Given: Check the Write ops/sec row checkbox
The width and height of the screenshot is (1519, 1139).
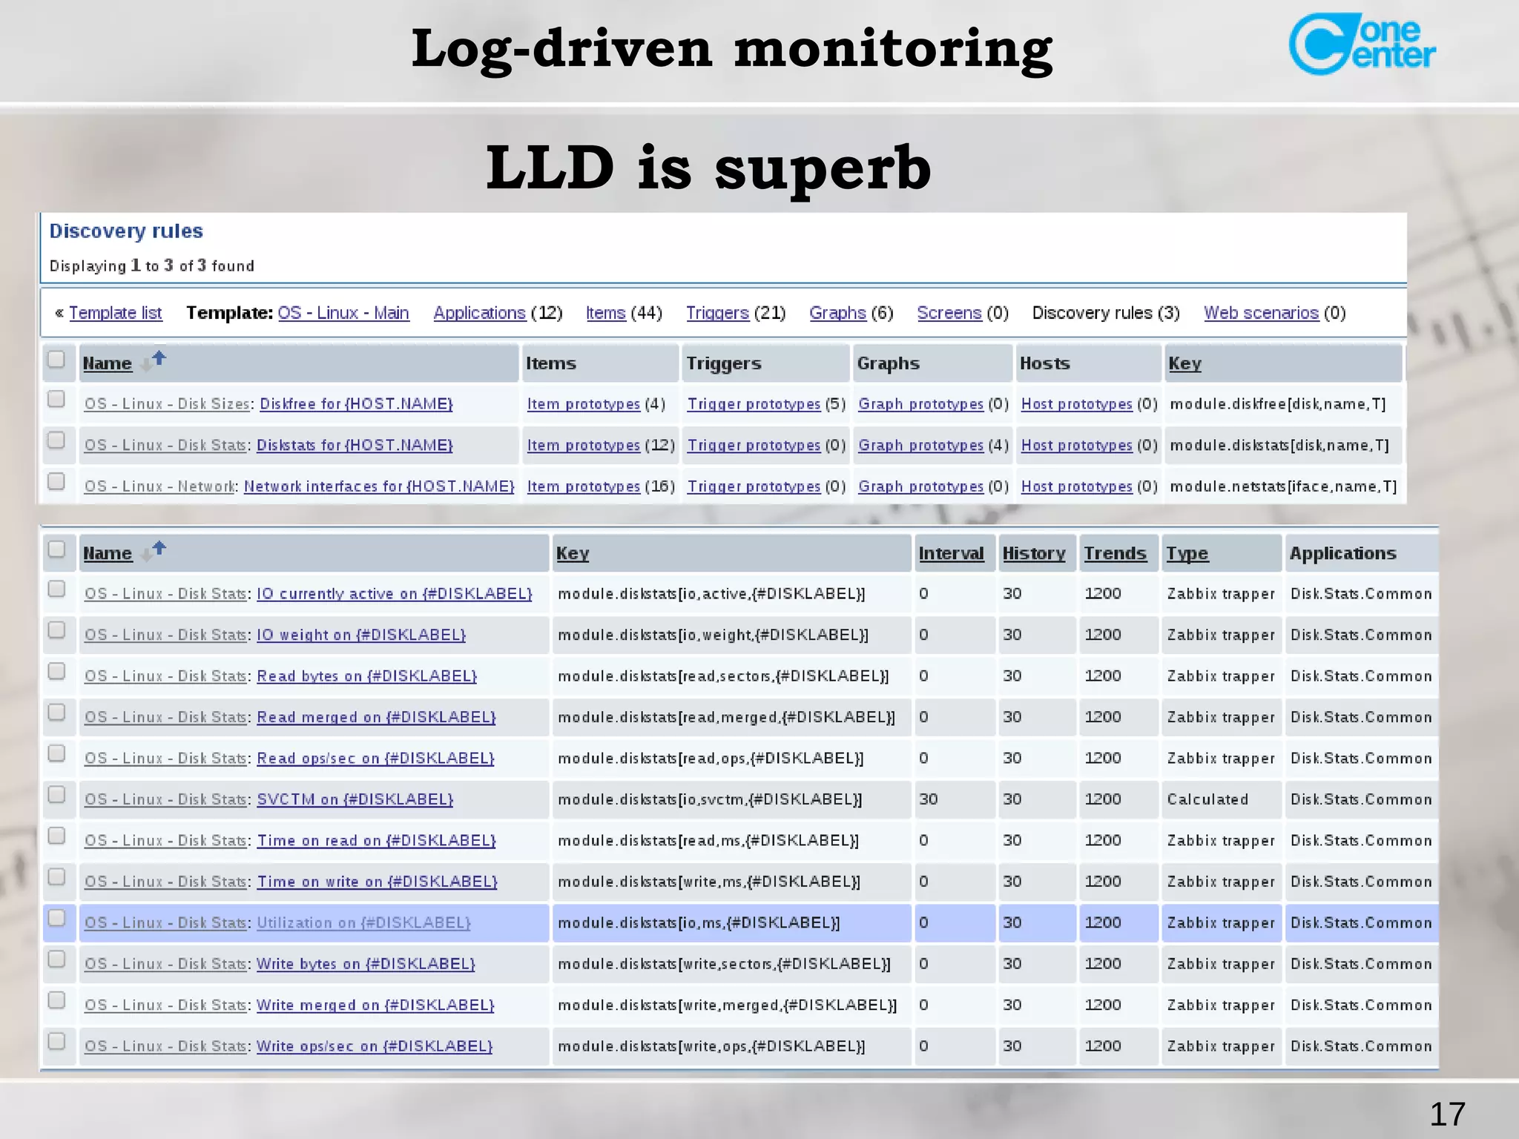Looking at the screenshot, I should pyautogui.click(x=56, y=1041).
